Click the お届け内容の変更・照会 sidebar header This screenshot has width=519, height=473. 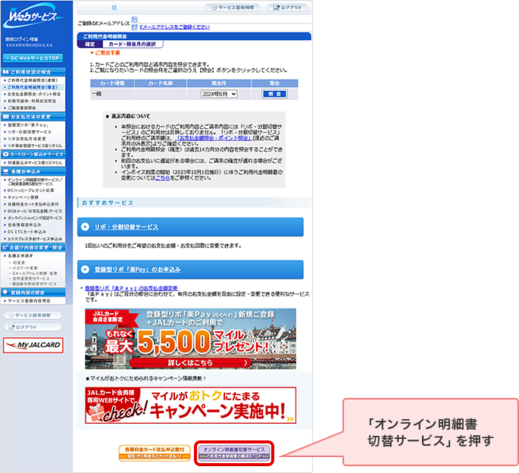[x=33, y=247]
